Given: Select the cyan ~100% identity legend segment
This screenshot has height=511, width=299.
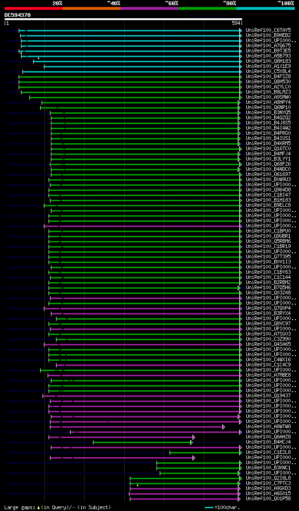Looking at the screenshot, I should tap(265, 8).
